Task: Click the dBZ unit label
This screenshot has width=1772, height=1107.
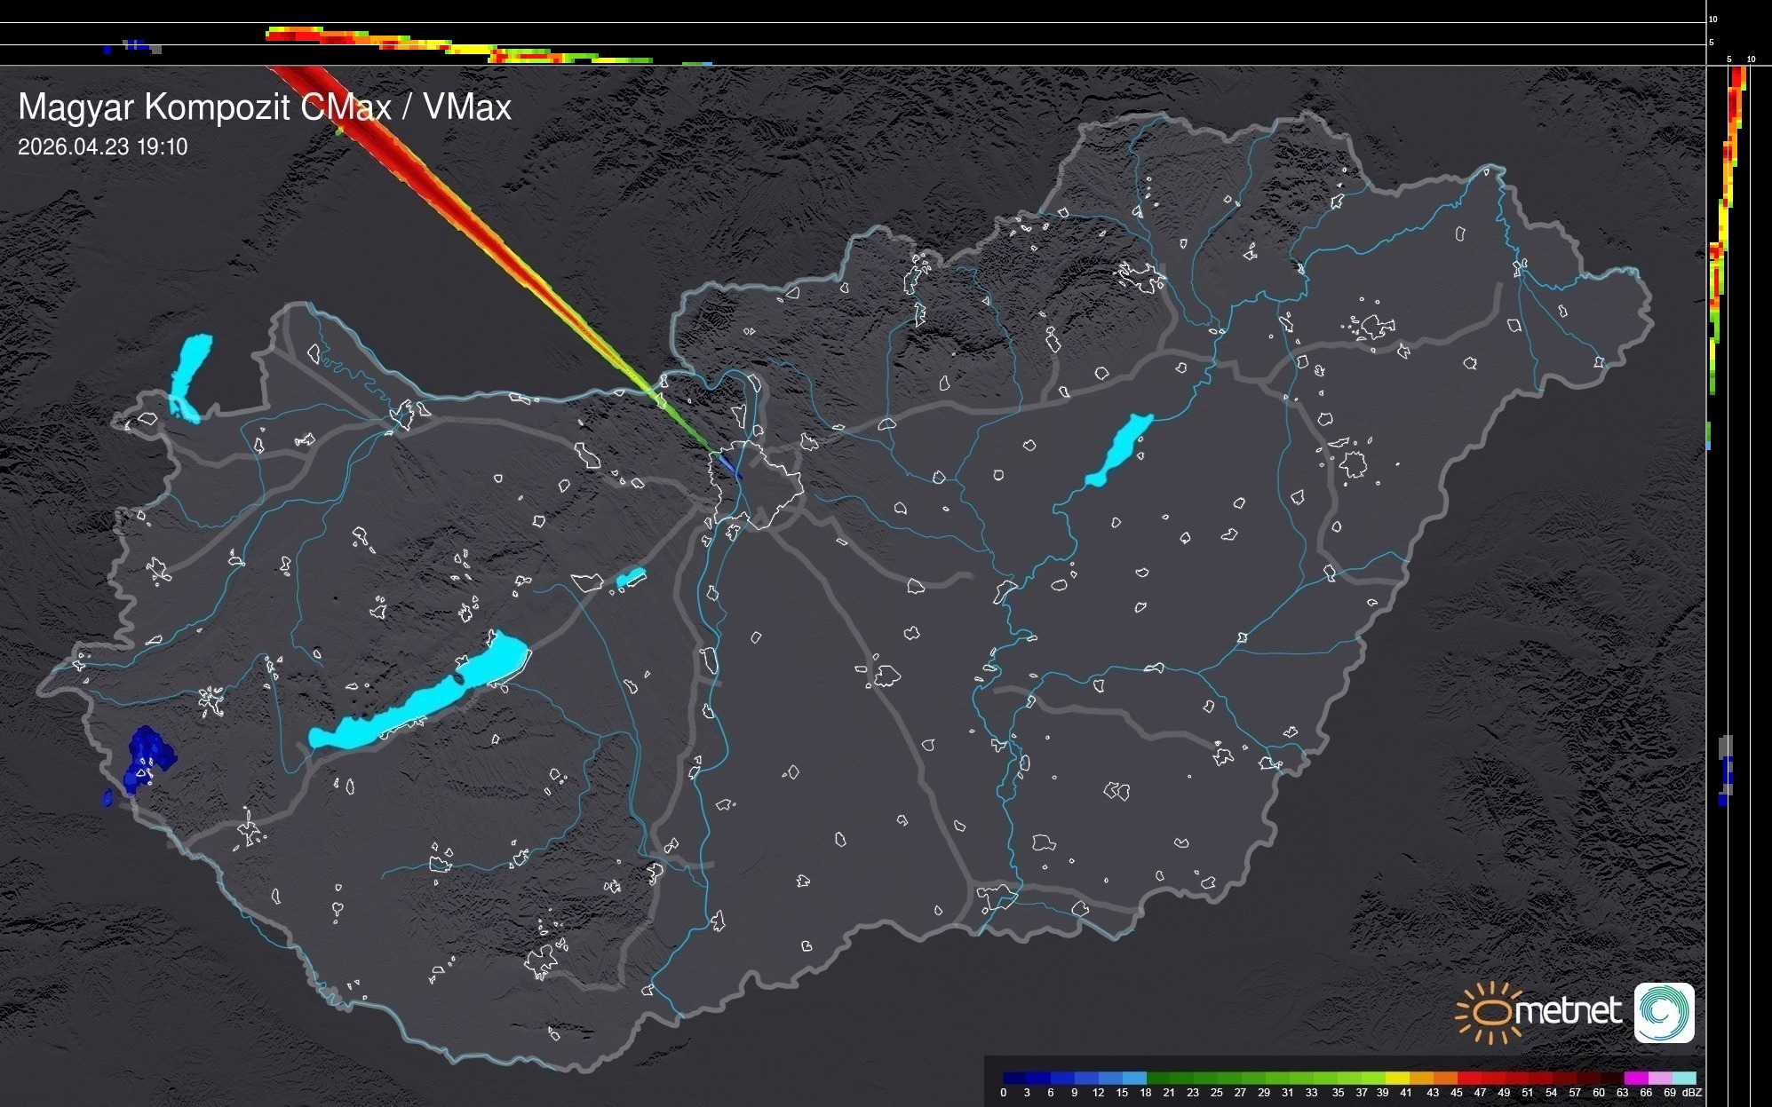Action: click(1691, 1093)
